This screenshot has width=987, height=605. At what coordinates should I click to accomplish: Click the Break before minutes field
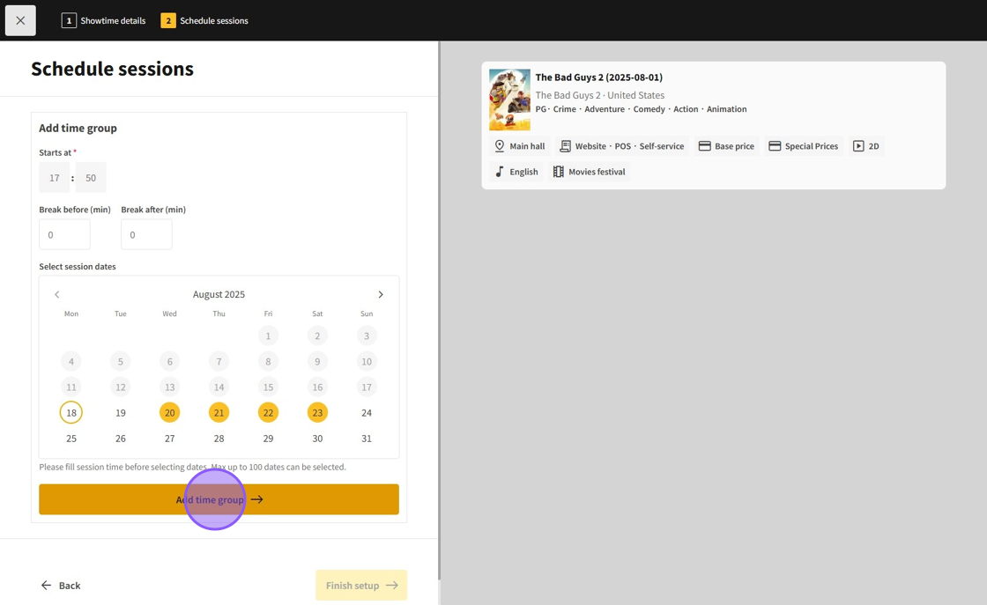click(64, 235)
